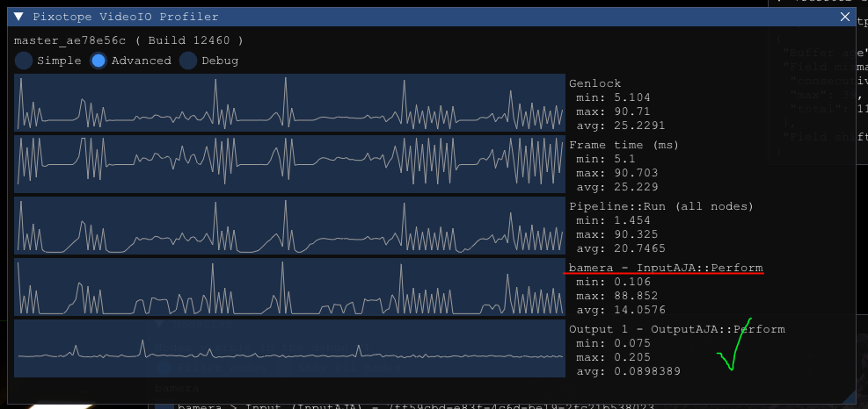Click the bamera - InputAJA::Perform label
The width and height of the screenshot is (868, 409).
tap(666, 268)
